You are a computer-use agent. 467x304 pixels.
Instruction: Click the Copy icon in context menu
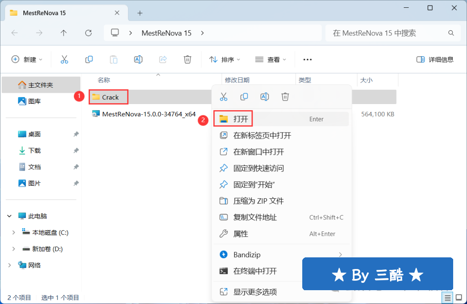pyautogui.click(x=244, y=97)
